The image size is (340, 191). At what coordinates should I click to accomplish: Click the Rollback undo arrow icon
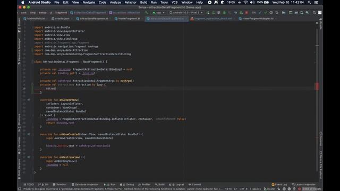(277, 13)
